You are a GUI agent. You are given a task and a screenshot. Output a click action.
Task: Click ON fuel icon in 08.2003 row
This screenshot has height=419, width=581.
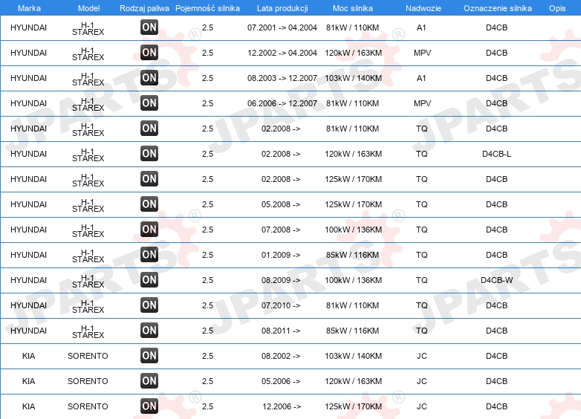[149, 77]
